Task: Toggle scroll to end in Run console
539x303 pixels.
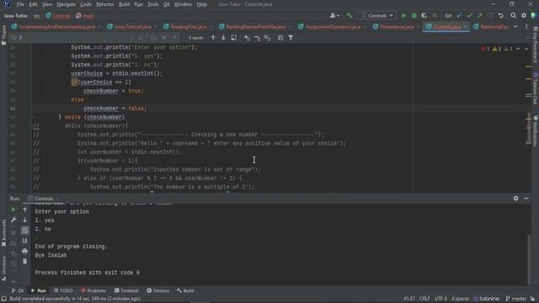Action: coord(24,241)
